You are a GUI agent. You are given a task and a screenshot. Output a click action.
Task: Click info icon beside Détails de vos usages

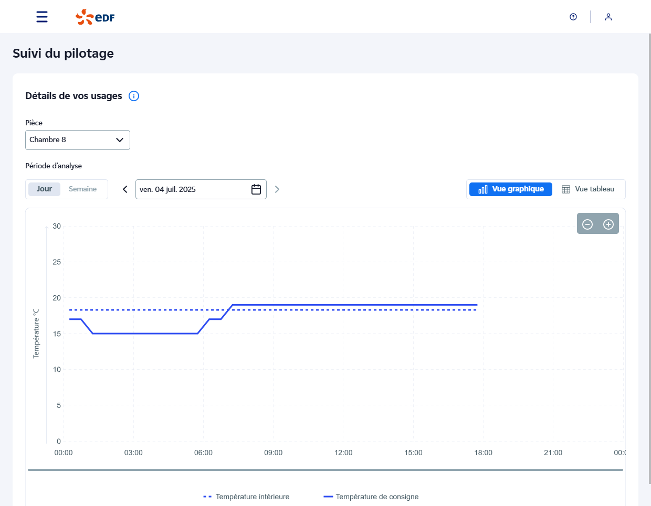click(x=134, y=96)
